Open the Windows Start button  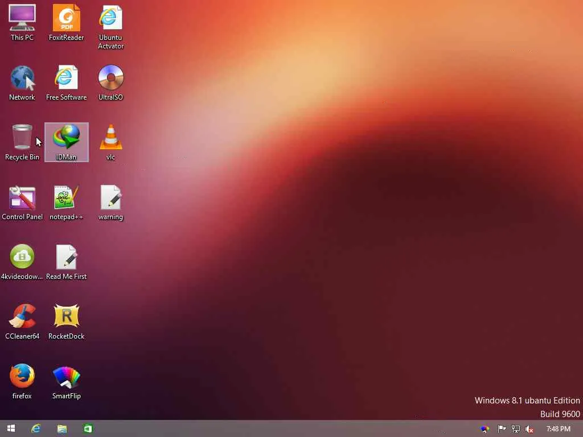coord(11,428)
